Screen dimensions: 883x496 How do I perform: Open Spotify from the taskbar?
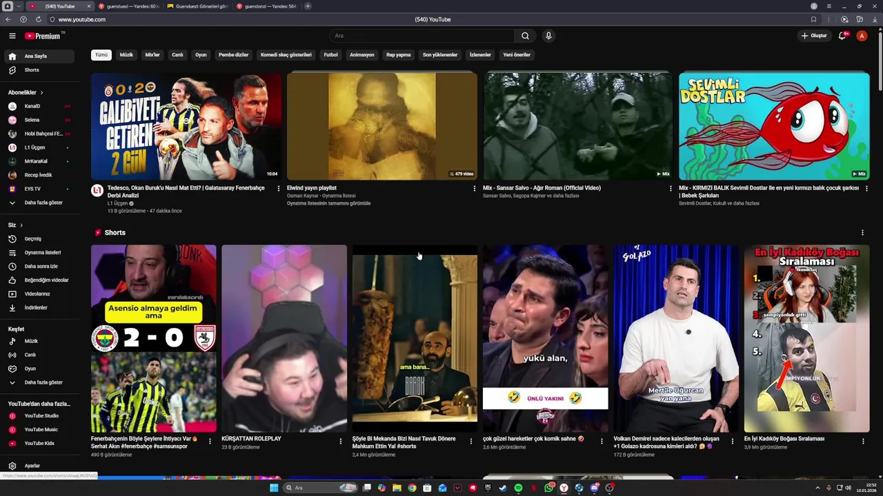coord(518,488)
